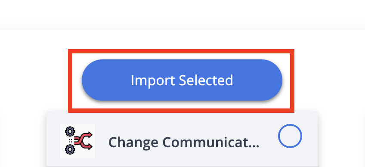Click the empty blue circle beside Change Communicat...
Screen dimensions: 365x167
pos(290,136)
